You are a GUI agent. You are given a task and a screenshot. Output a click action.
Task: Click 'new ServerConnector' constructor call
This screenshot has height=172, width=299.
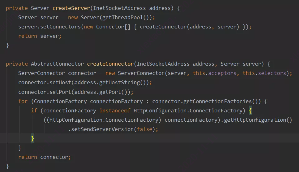click(x=135, y=73)
